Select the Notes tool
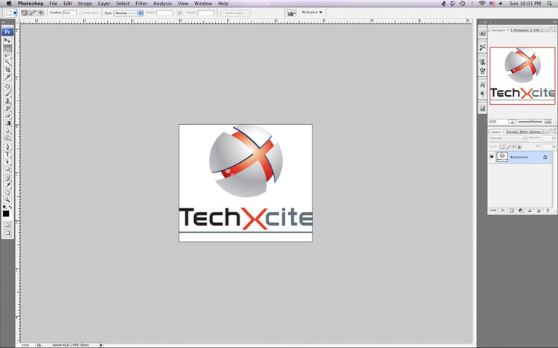Screen dimensions: 558x348 click(x=7, y=178)
